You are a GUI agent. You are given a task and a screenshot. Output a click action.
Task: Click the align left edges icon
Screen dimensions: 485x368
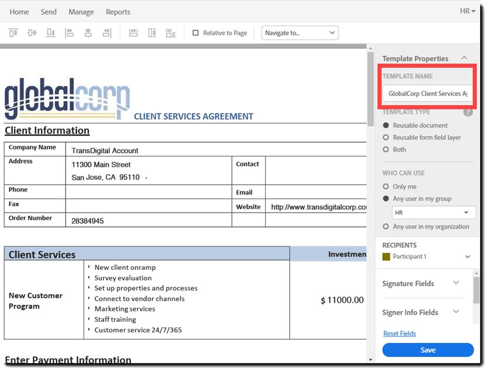pyautogui.click(x=70, y=33)
